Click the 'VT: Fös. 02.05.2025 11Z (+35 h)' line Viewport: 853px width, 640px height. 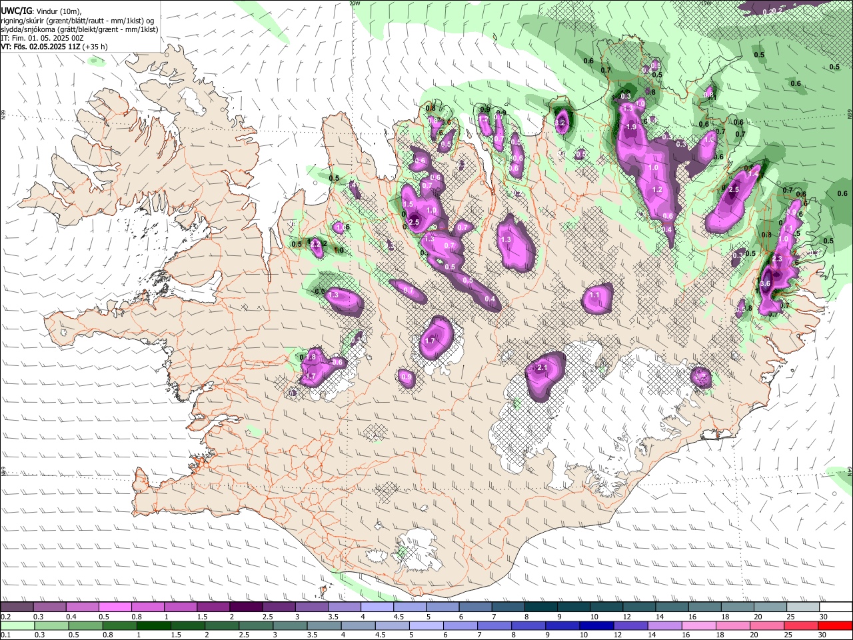pyautogui.click(x=55, y=47)
